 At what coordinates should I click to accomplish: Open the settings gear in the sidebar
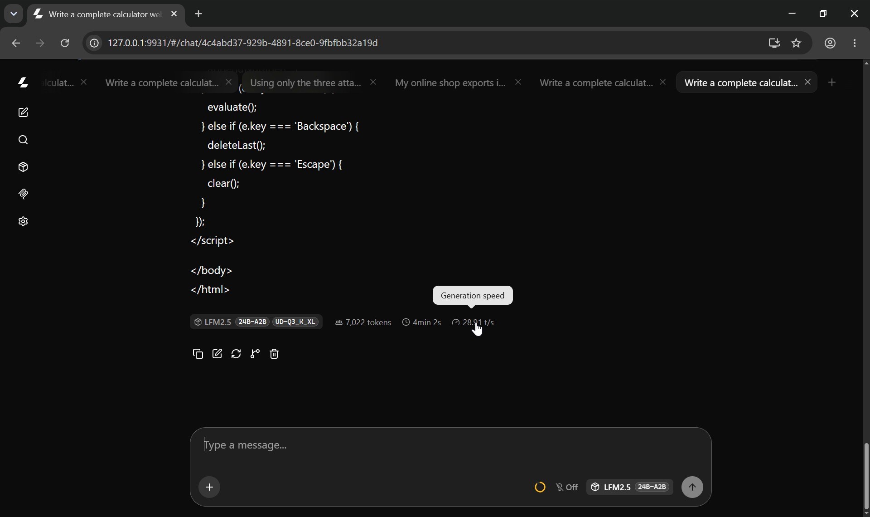[x=23, y=221]
